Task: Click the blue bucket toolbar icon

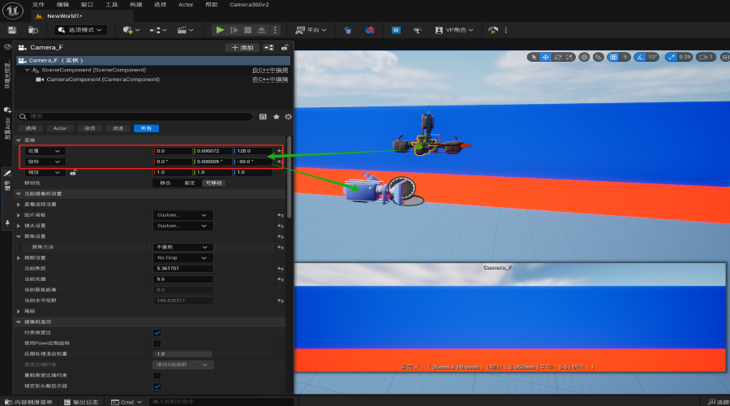Action: [348, 30]
